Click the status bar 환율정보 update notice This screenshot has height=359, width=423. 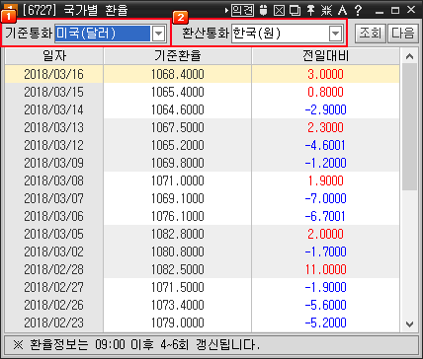click(x=136, y=344)
